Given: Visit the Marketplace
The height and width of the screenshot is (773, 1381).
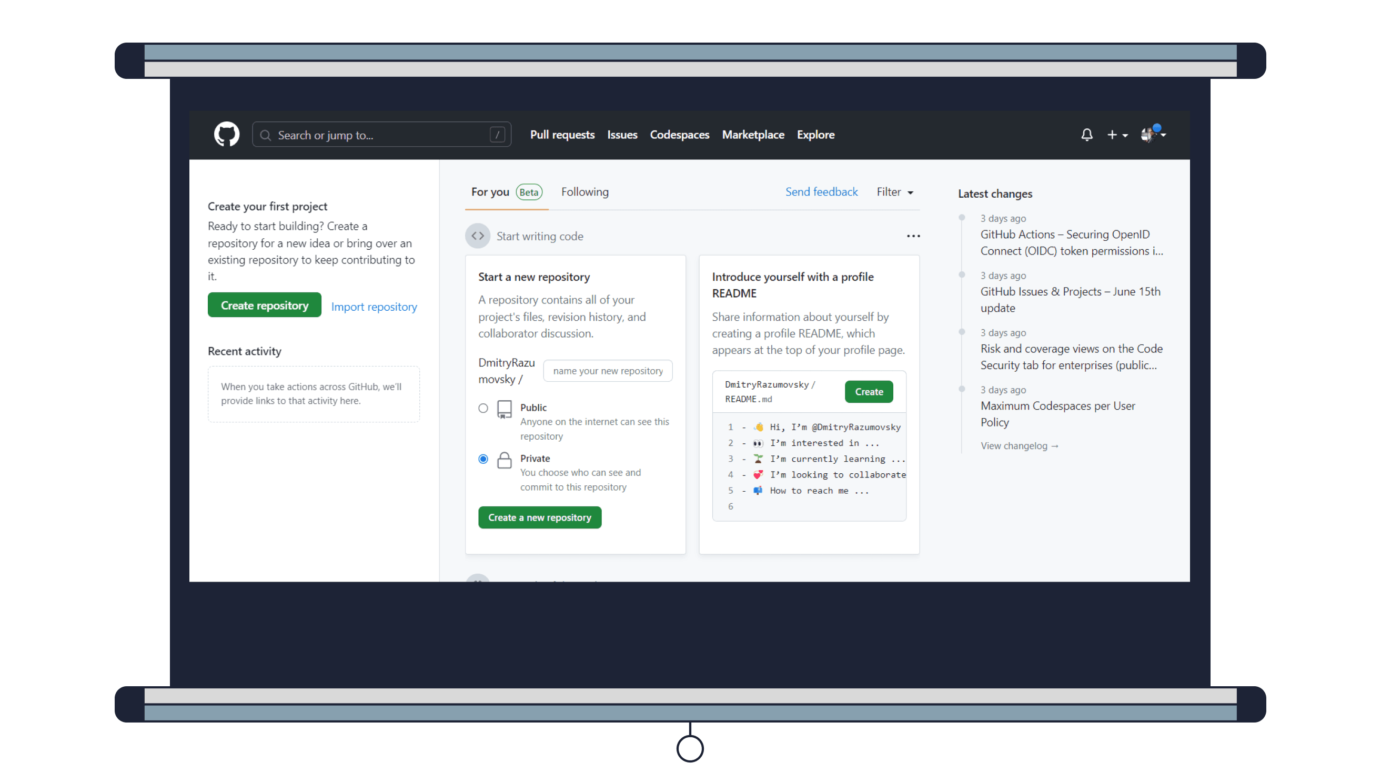Looking at the screenshot, I should pos(753,135).
